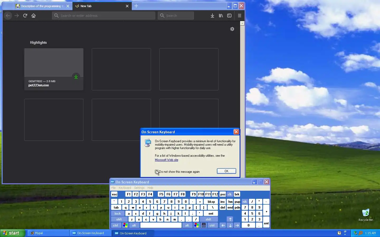Open the Downloads panel icon
Image resolution: width=380 pixels, height=237 pixels.
pos(212,16)
